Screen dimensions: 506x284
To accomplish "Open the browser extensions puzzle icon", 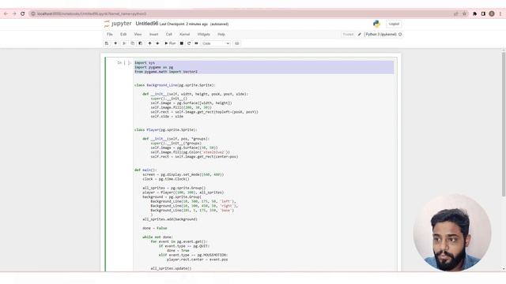I will pos(474,13).
